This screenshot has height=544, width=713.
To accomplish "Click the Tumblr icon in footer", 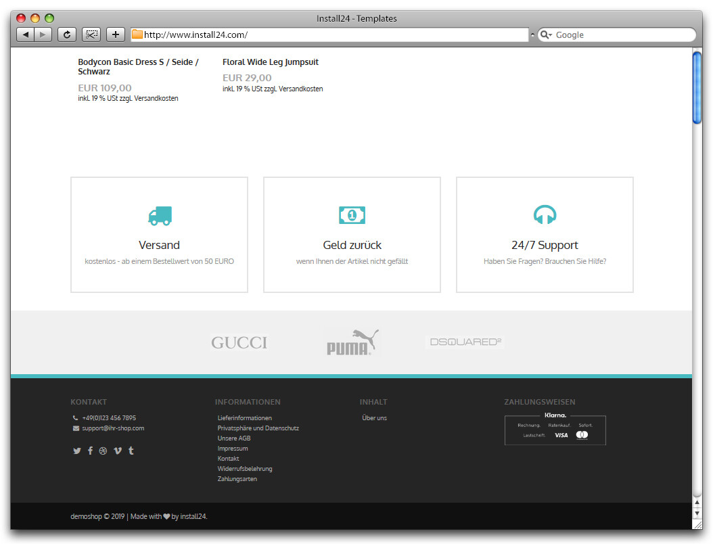I will (131, 451).
